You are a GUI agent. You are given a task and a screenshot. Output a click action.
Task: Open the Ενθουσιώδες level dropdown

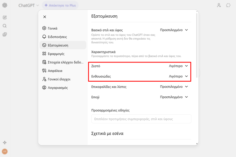[x=178, y=76]
